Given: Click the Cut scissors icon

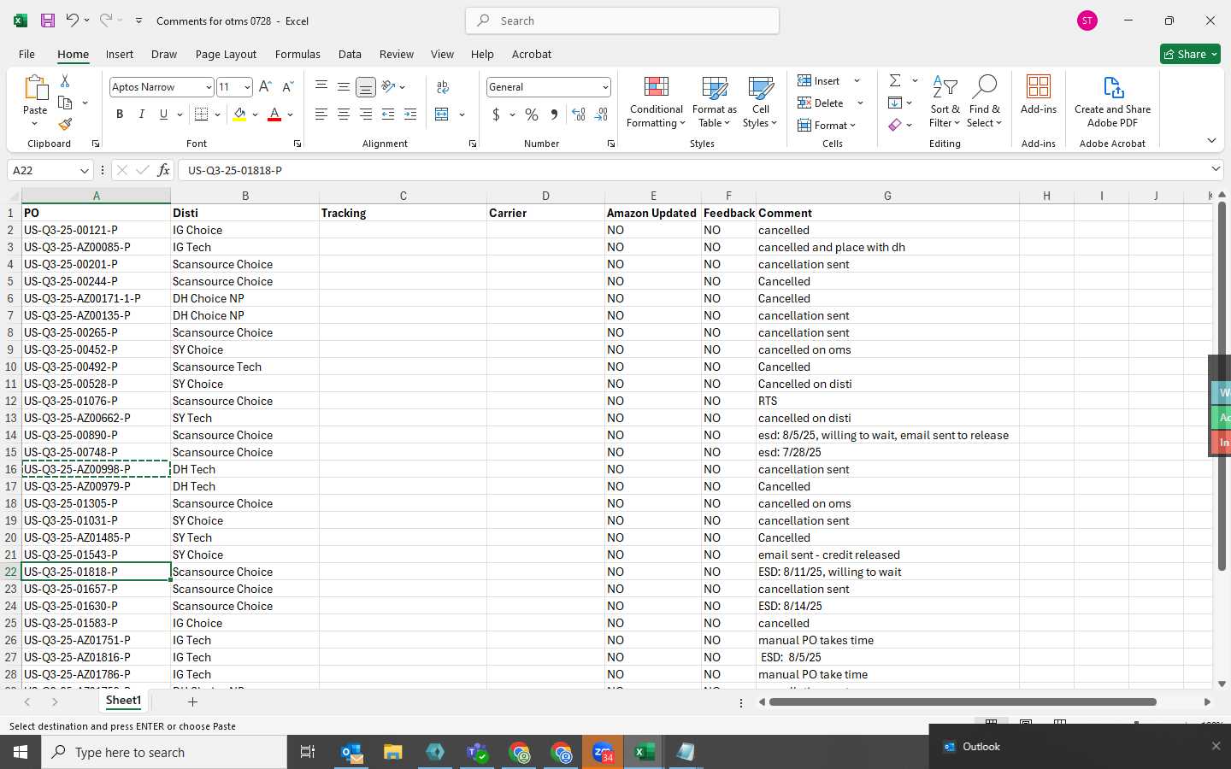Looking at the screenshot, I should 65,81.
